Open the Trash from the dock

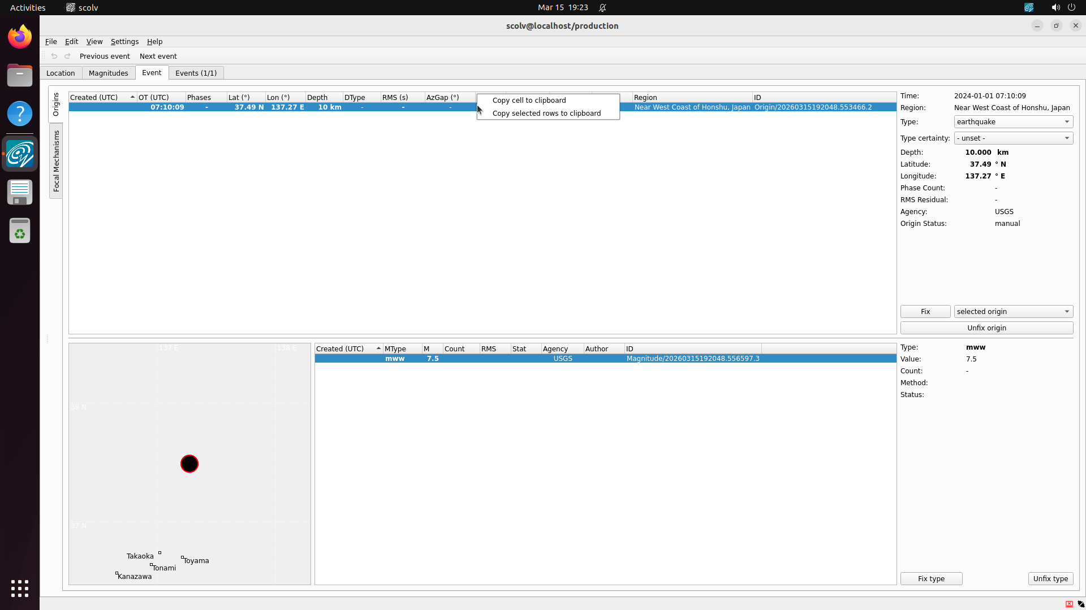(x=20, y=231)
